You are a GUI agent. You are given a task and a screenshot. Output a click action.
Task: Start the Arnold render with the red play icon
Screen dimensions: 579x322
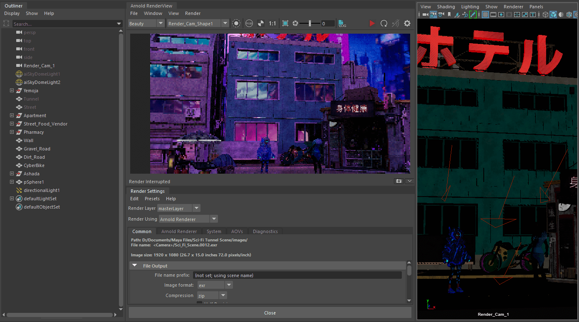pos(372,24)
